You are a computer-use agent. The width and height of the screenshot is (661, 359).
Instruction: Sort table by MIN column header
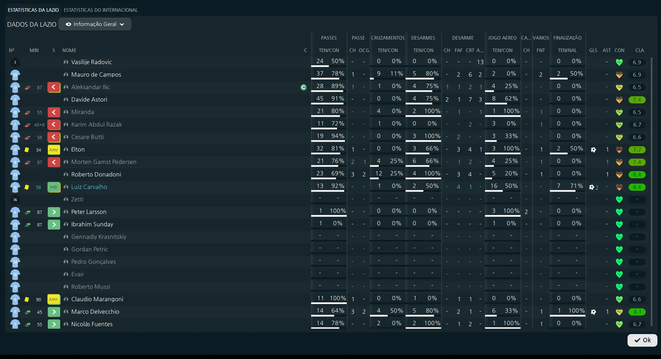[x=34, y=50]
